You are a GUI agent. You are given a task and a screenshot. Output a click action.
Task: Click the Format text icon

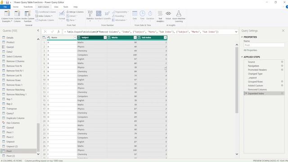[62, 13]
